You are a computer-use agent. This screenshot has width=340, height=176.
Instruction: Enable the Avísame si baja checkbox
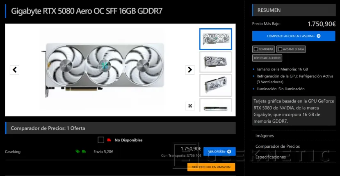280,49
